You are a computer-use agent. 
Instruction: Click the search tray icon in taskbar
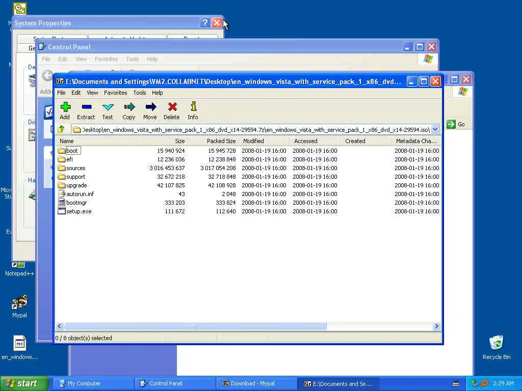click(x=484, y=383)
